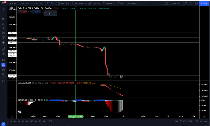The image size is (210, 126).
Task: Open the prediction and measurement tools
Action: pos(3,38)
